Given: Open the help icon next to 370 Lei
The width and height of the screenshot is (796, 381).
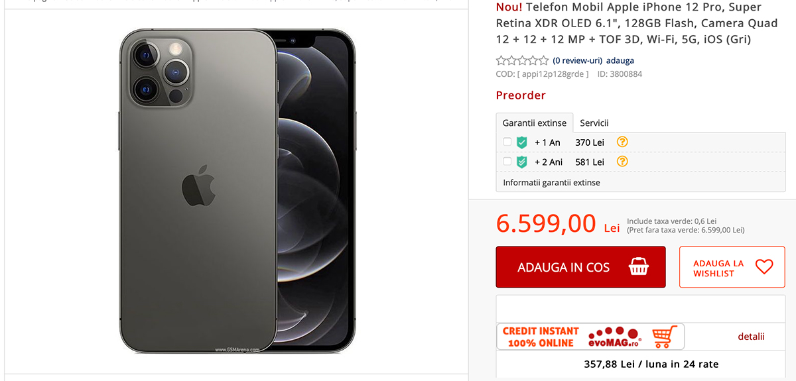Looking at the screenshot, I should pos(622,142).
